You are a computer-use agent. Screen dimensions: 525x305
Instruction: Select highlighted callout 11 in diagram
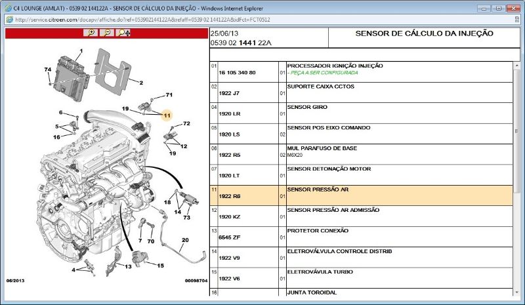[167, 115]
